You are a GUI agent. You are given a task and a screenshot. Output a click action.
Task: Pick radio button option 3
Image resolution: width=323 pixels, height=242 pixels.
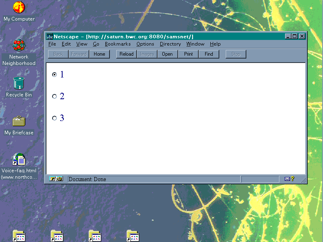(x=55, y=118)
